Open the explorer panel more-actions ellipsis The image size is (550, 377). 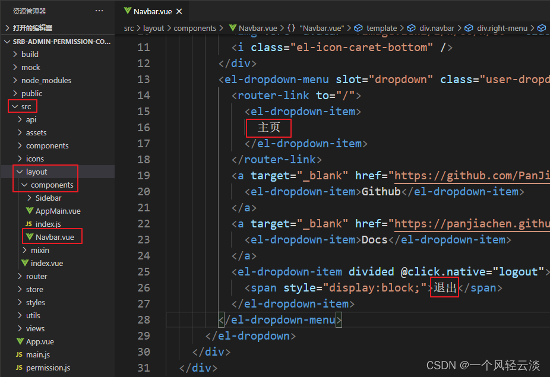pos(99,11)
